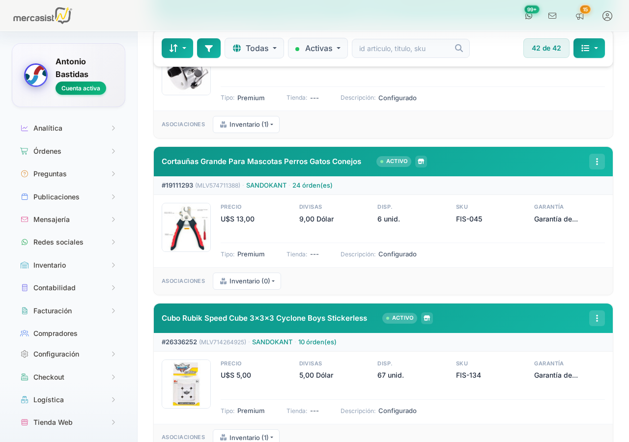Viewport: 629px width, 442px height.
Task: Click store icon beside Cortauñas title
Action: 421,162
